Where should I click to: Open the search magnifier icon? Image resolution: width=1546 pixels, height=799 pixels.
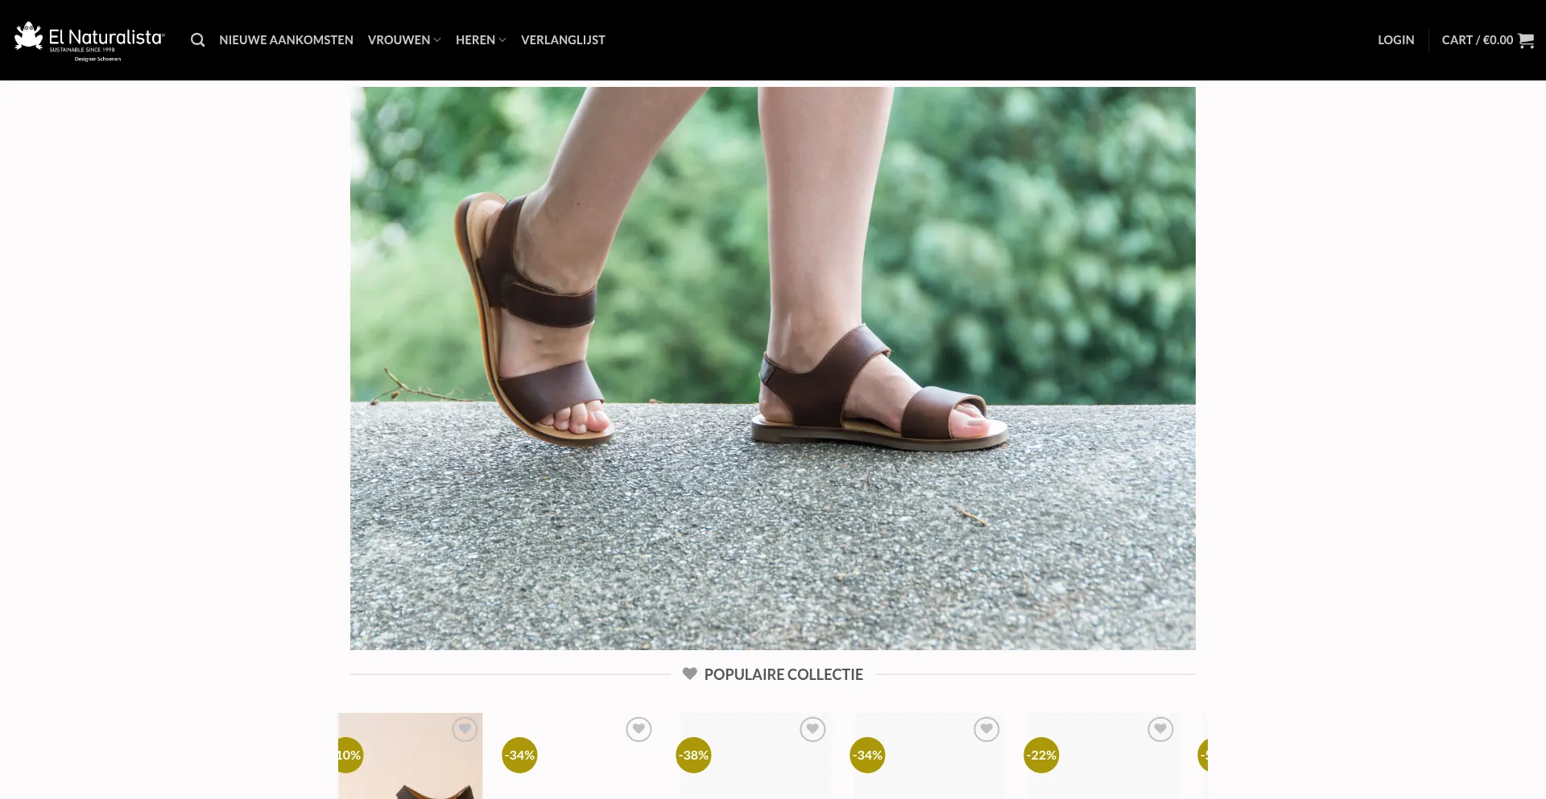point(197,40)
